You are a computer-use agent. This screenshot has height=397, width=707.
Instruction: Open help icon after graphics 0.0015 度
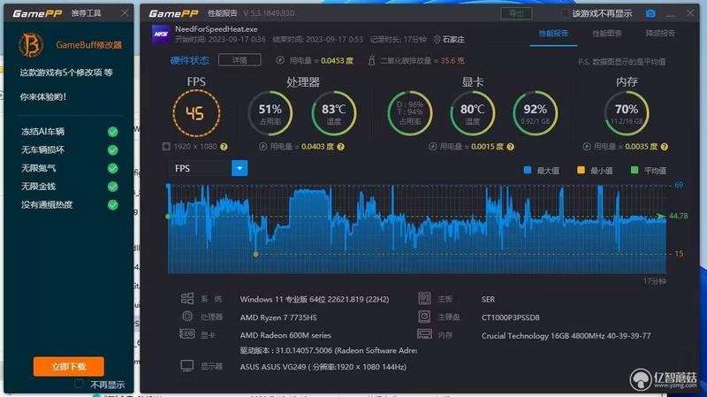coord(511,147)
